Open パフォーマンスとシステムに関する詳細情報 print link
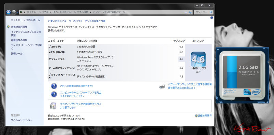Screen dimensions: 274x135 [190, 86]
